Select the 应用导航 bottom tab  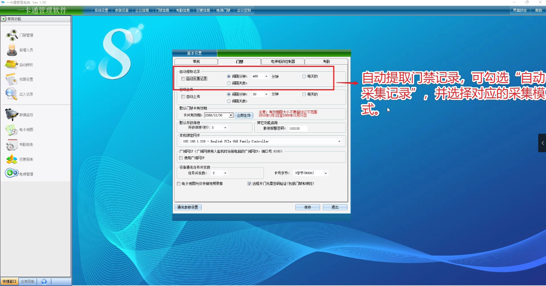click(27, 282)
